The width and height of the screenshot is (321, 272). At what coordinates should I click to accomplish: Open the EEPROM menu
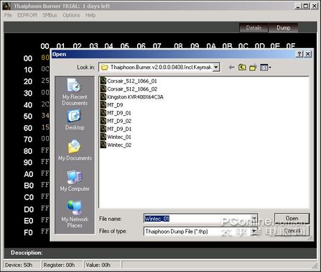pos(27,15)
